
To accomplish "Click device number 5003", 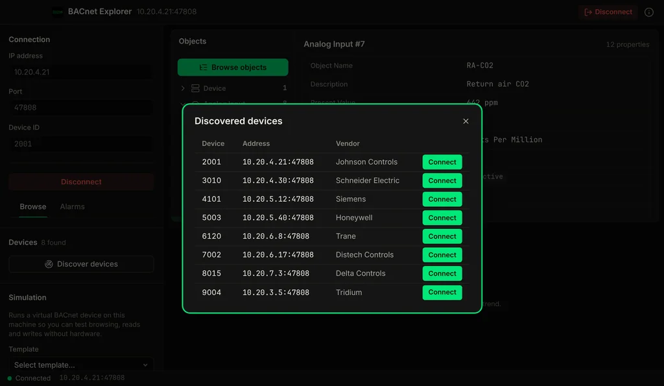I will (211, 218).
